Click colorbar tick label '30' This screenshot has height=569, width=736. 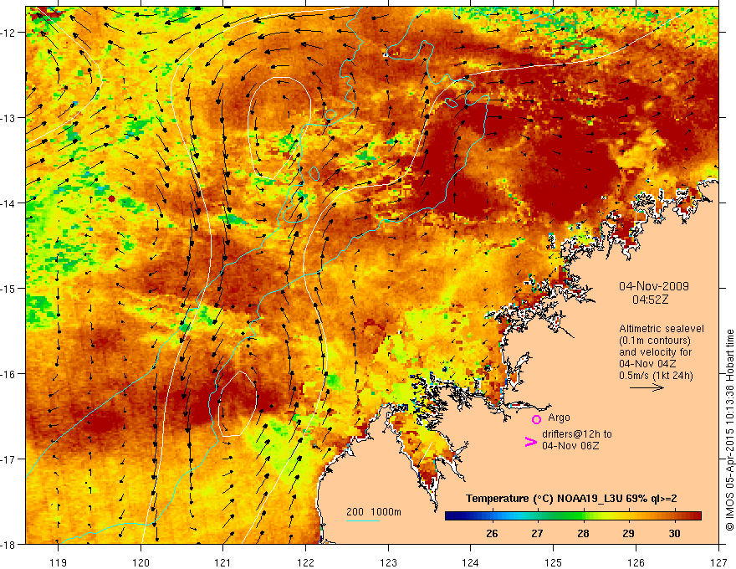[x=674, y=533]
